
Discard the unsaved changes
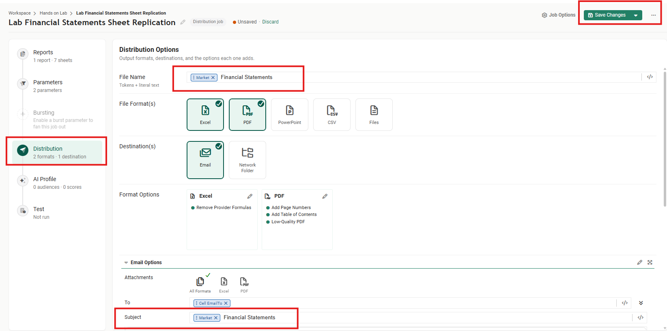(x=270, y=22)
